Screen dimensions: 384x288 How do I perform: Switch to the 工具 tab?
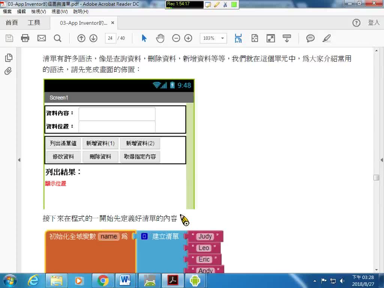click(x=34, y=23)
